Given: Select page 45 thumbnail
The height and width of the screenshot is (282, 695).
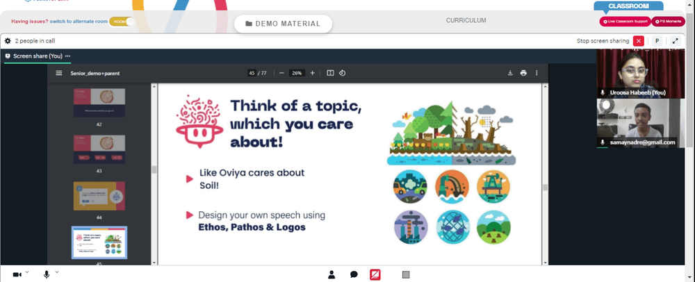Looking at the screenshot, I should [x=99, y=242].
